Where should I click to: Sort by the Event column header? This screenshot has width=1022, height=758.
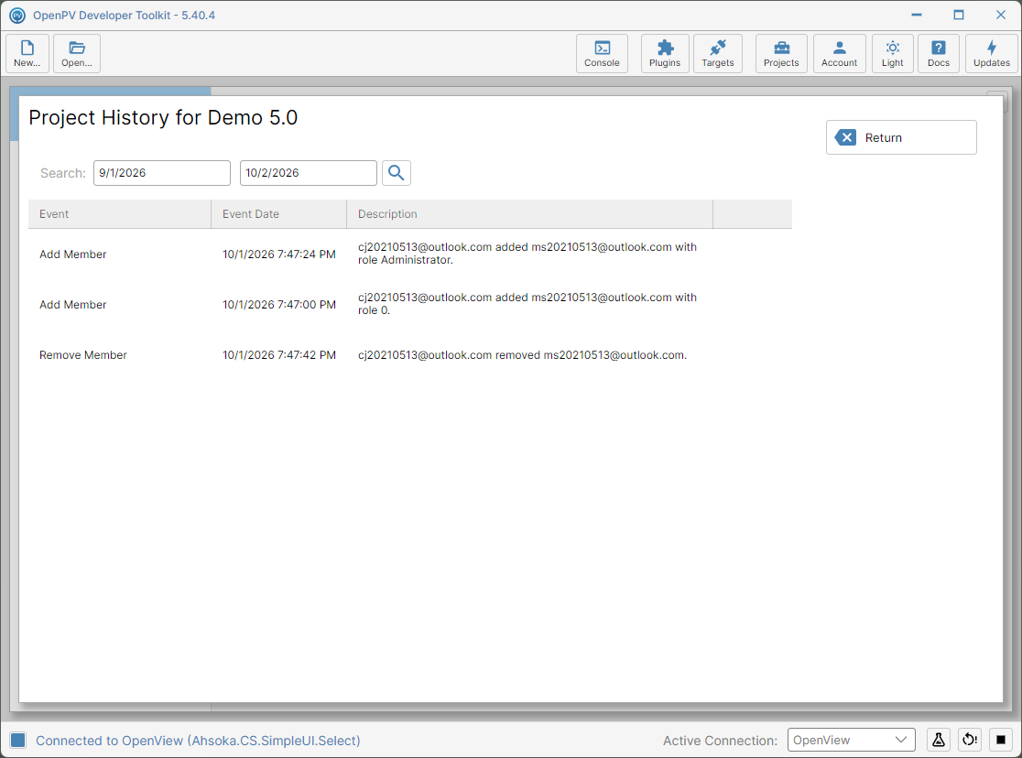tap(120, 214)
